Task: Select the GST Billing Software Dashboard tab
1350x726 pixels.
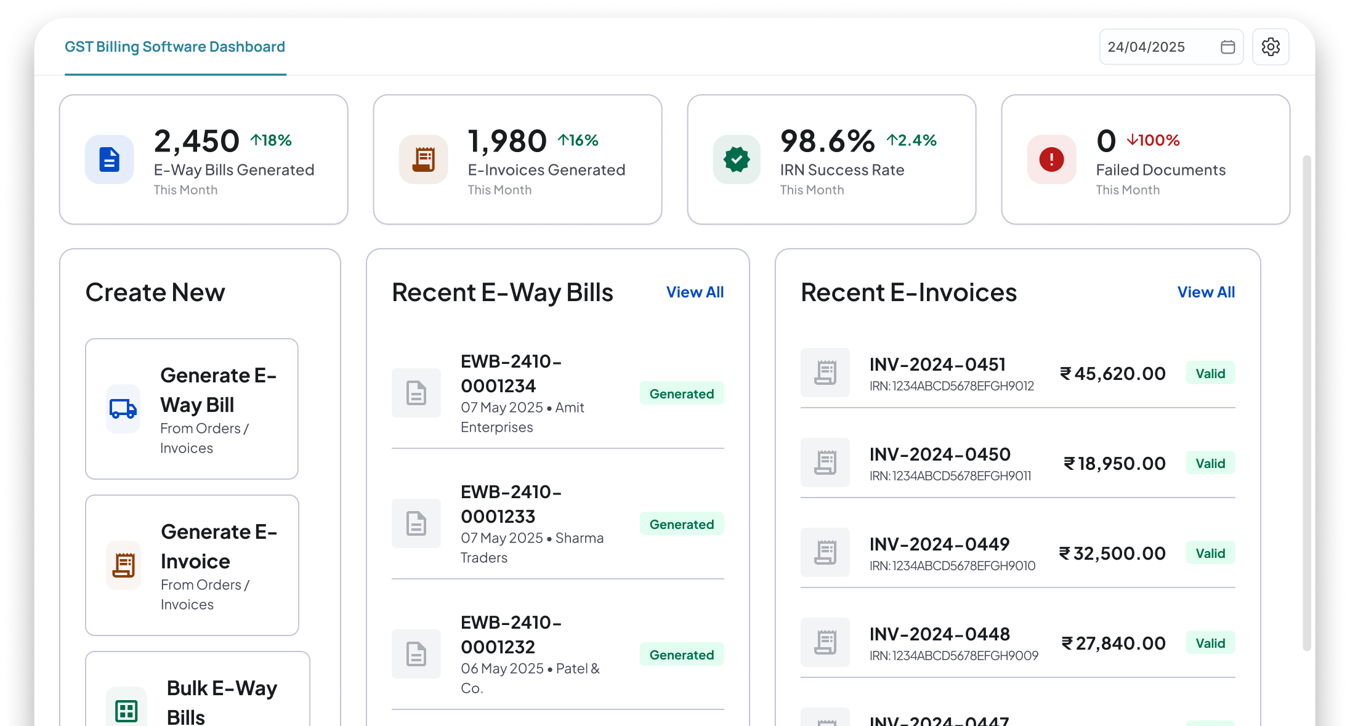Action: coord(175,47)
